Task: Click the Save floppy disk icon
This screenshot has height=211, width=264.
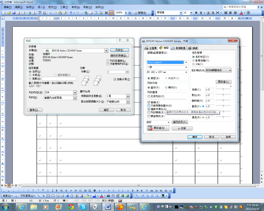Action: (x=14, y=13)
